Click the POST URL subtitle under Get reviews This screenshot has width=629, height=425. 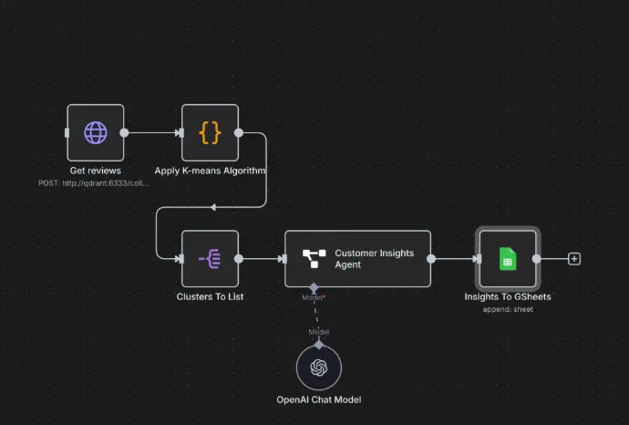[95, 182]
